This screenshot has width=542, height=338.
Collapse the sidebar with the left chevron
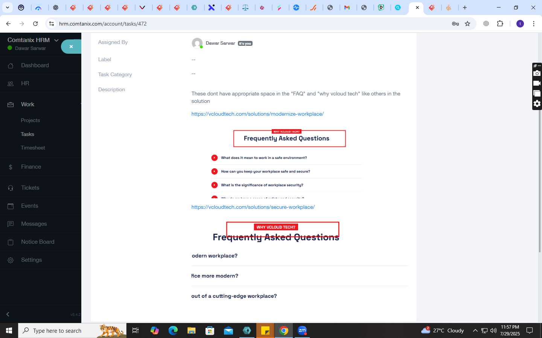click(x=8, y=314)
